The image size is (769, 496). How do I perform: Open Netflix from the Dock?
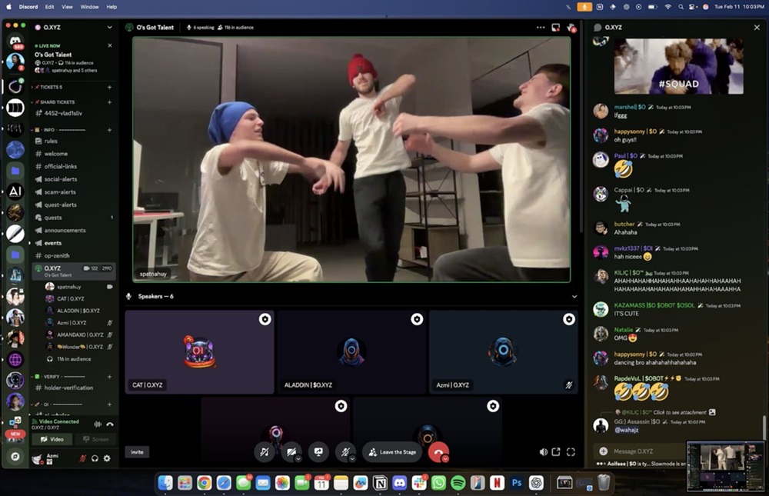tap(497, 483)
